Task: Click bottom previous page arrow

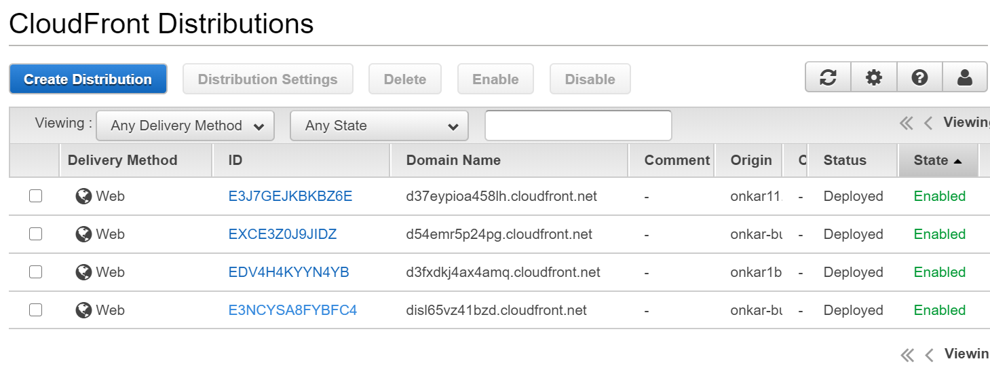Action: (x=930, y=354)
